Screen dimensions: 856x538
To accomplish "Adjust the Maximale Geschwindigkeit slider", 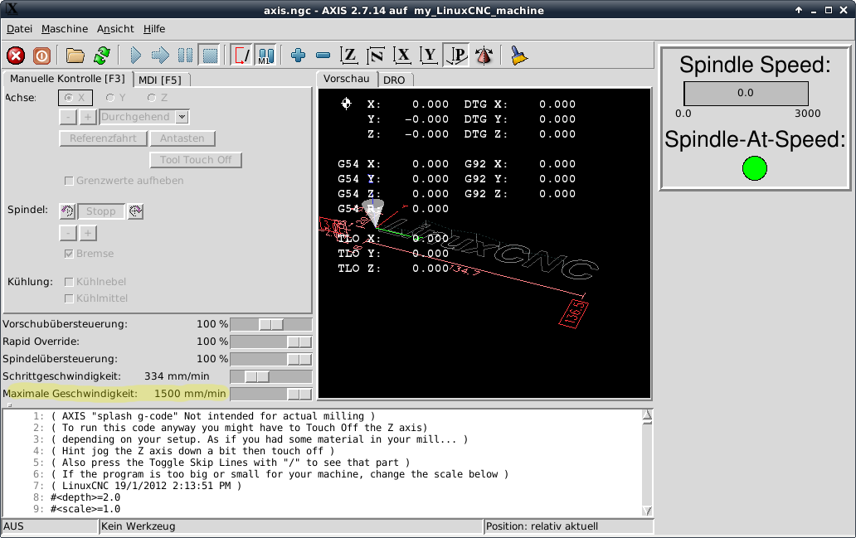I will point(271,394).
